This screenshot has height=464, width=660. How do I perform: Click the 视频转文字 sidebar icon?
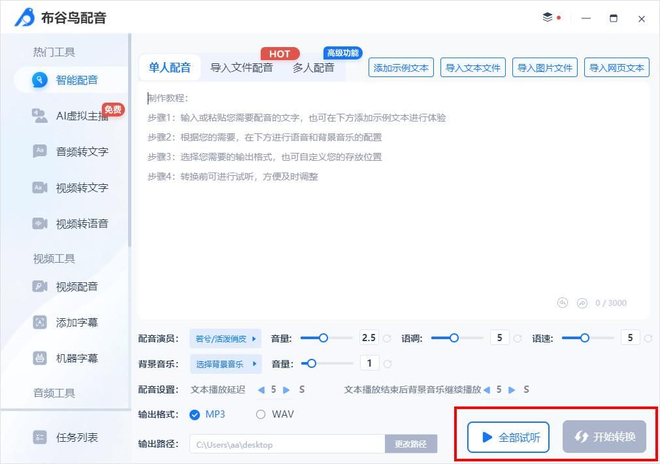coord(40,188)
